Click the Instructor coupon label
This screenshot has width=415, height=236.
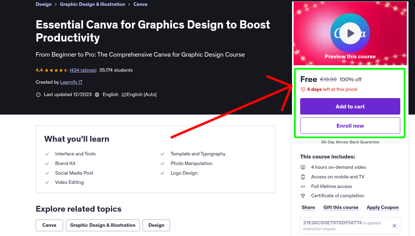(319, 229)
